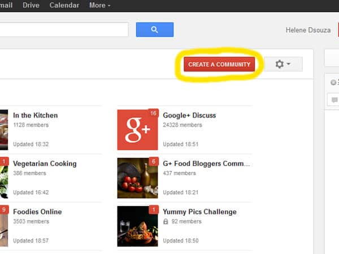Click the lock icon beside 92 members
Viewport: 339px width, 254px height.
(x=166, y=221)
